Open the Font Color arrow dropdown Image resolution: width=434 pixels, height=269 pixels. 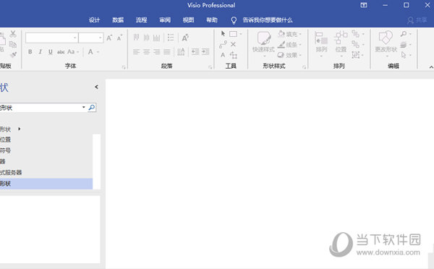pos(98,52)
